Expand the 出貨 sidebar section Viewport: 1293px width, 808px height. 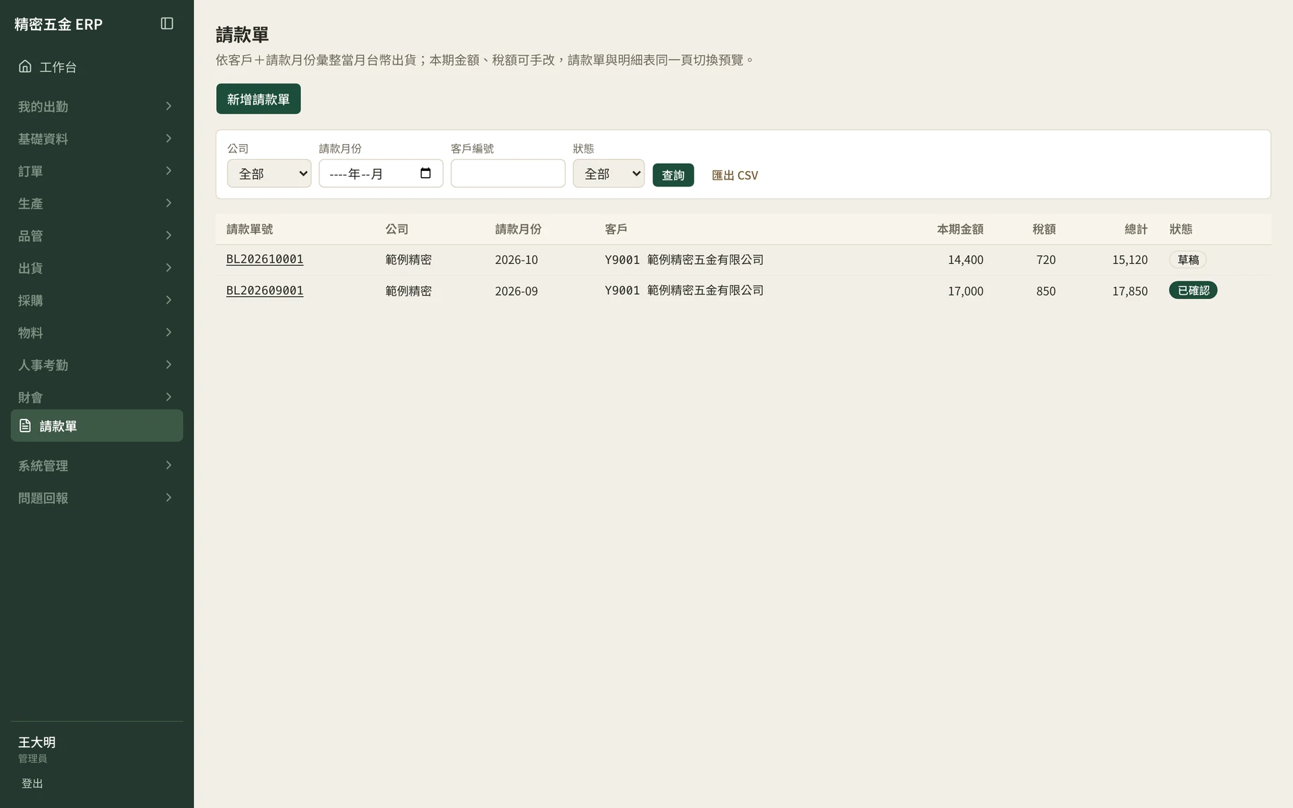[x=97, y=268]
